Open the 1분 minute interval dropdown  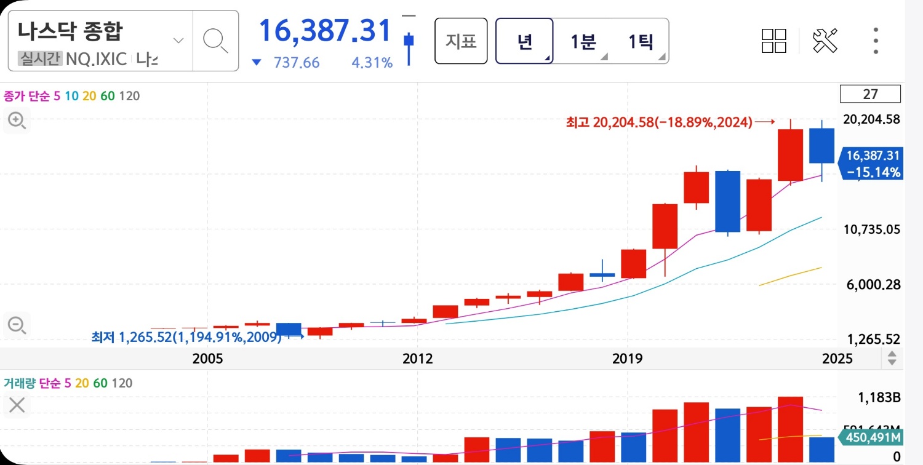tap(582, 41)
